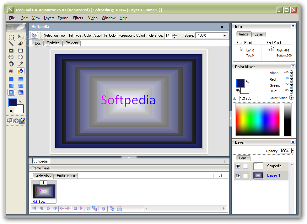
Task: Collapse the Info panel
Action: (x=293, y=26)
